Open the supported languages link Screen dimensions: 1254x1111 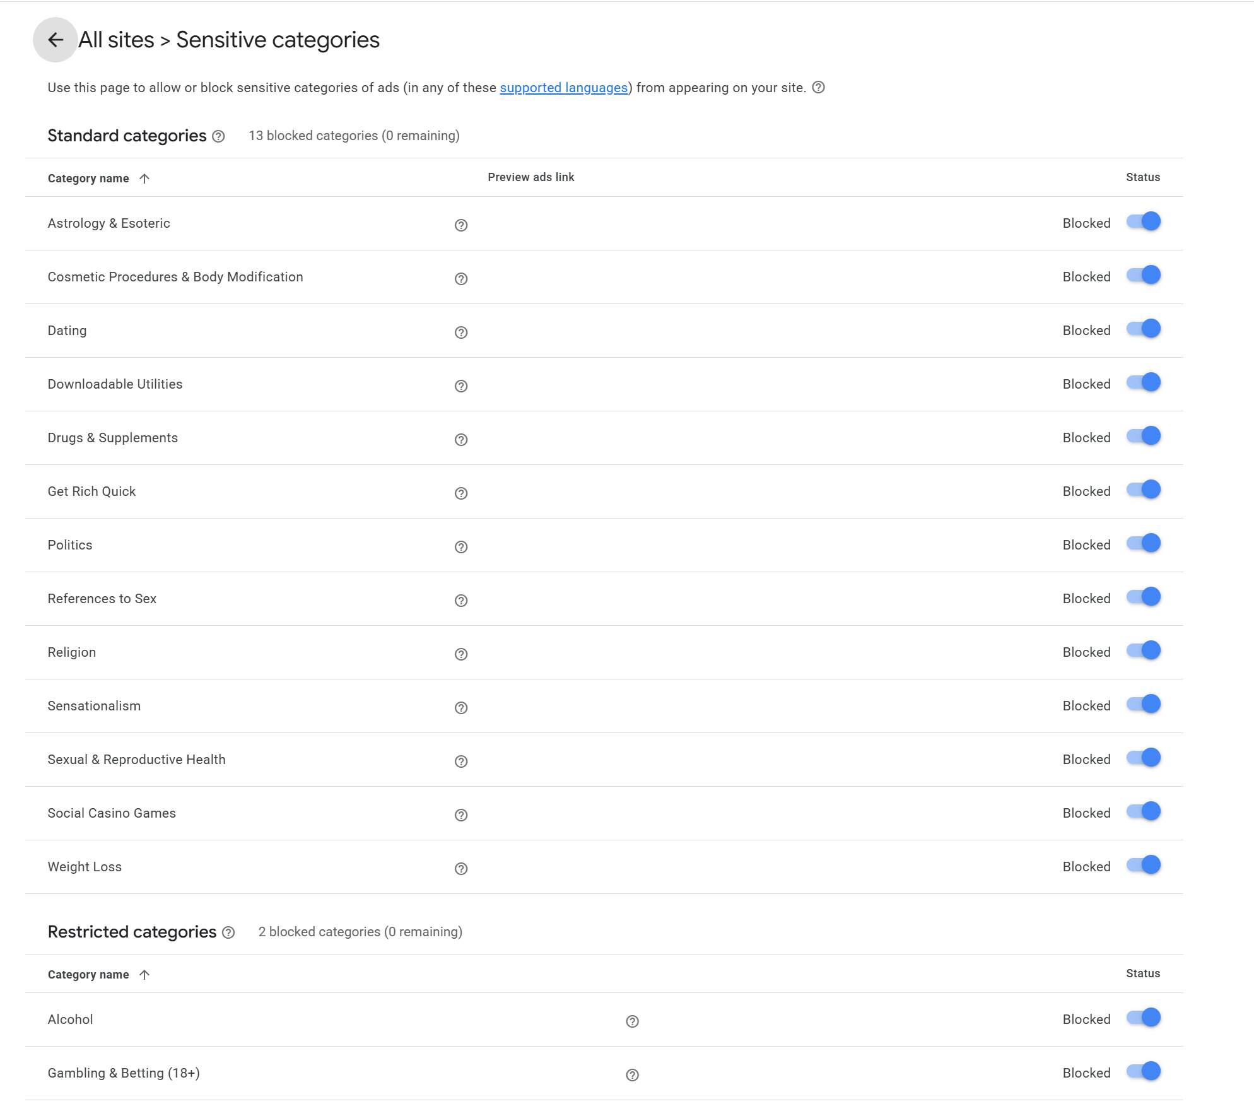click(x=563, y=88)
